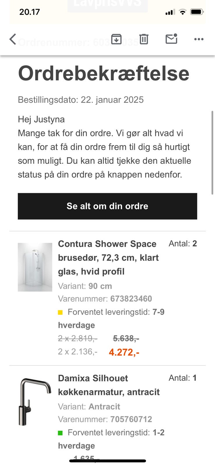Click the yellow delivery status square

(60, 312)
